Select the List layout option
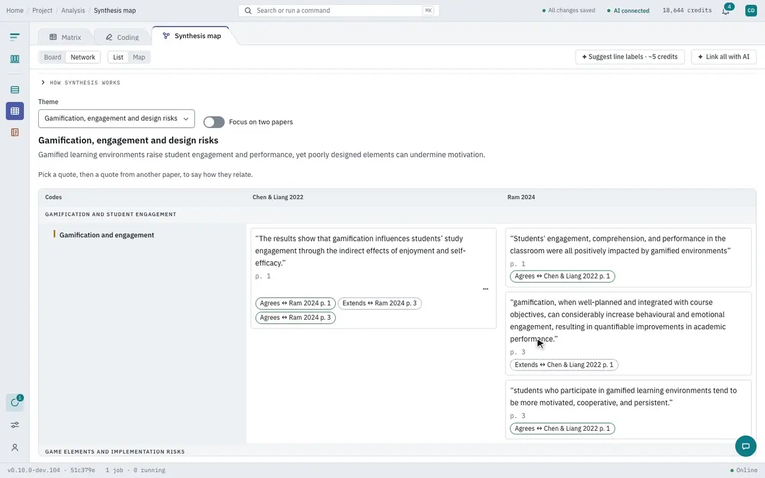 click(x=118, y=57)
